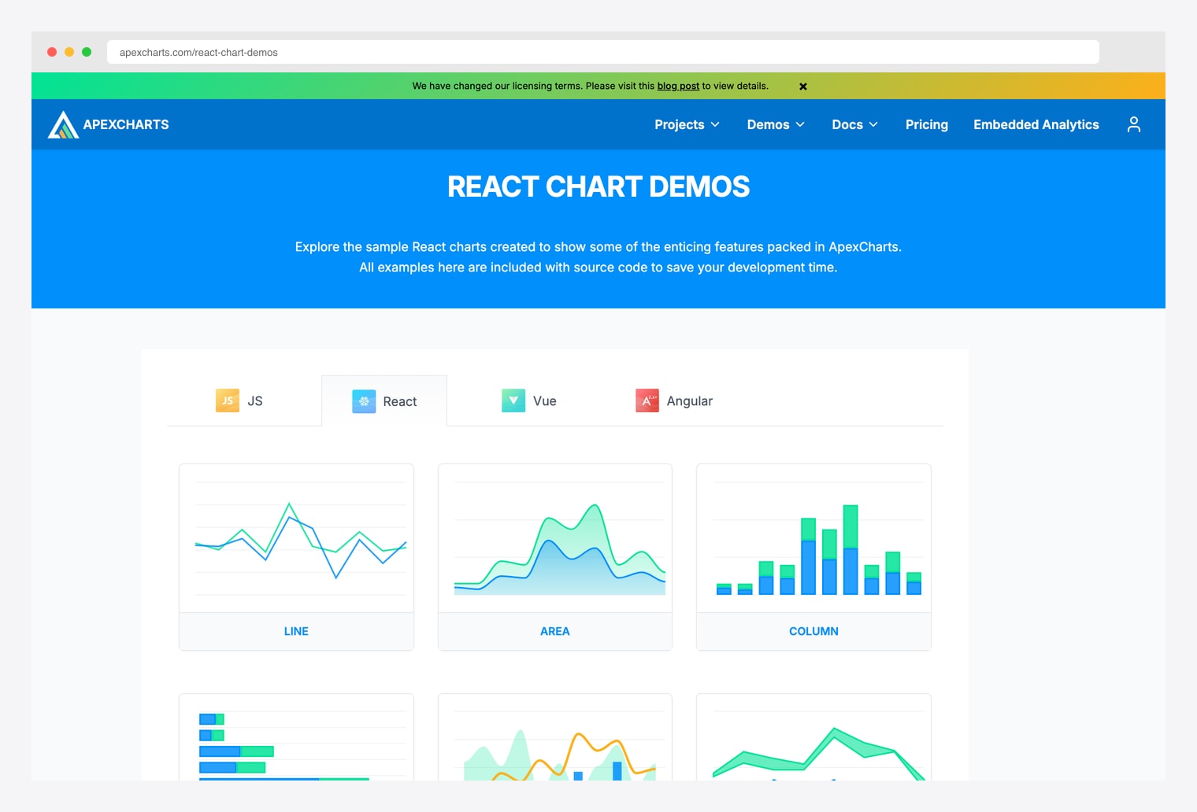
Task: Click the yellow minimize dot
Action: 69,52
